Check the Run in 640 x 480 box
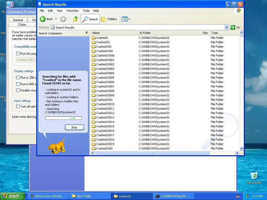The width and height of the screenshot is (267, 200). (18, 84)
